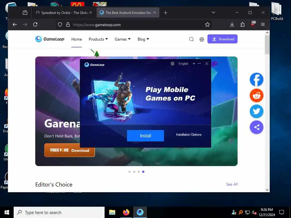This screenshot has height=218, width=291.
Task: Close the Best Android Emulator tab
Action: pyautogui.click(x=155, y=12)
